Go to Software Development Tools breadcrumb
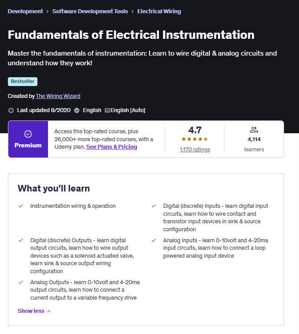 click(x=90, y=11)
